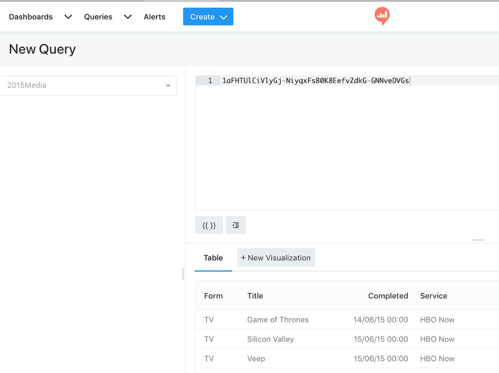Click HBO Now in Silicon Valley row
Screen dimensions: 499x373
tap(437, 339)
